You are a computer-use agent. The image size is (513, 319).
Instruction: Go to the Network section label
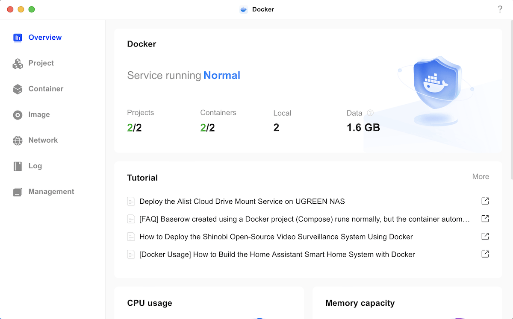click(43, 140)
